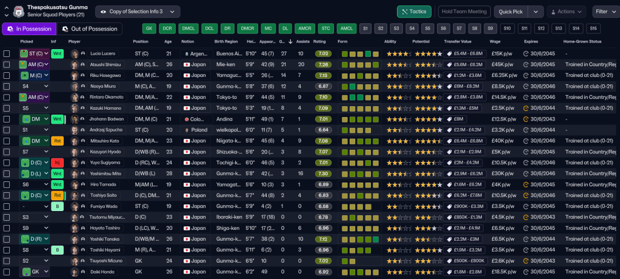Select the checkbox beside Andrzej Szpucha
Image resolution: width=620 pixels, height=279 pixels.
click(7, 130)
